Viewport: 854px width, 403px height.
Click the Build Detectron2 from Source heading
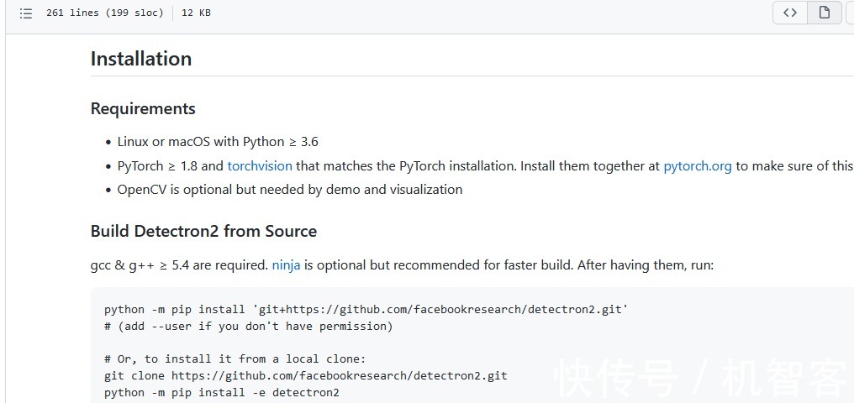tap(203, 232)
